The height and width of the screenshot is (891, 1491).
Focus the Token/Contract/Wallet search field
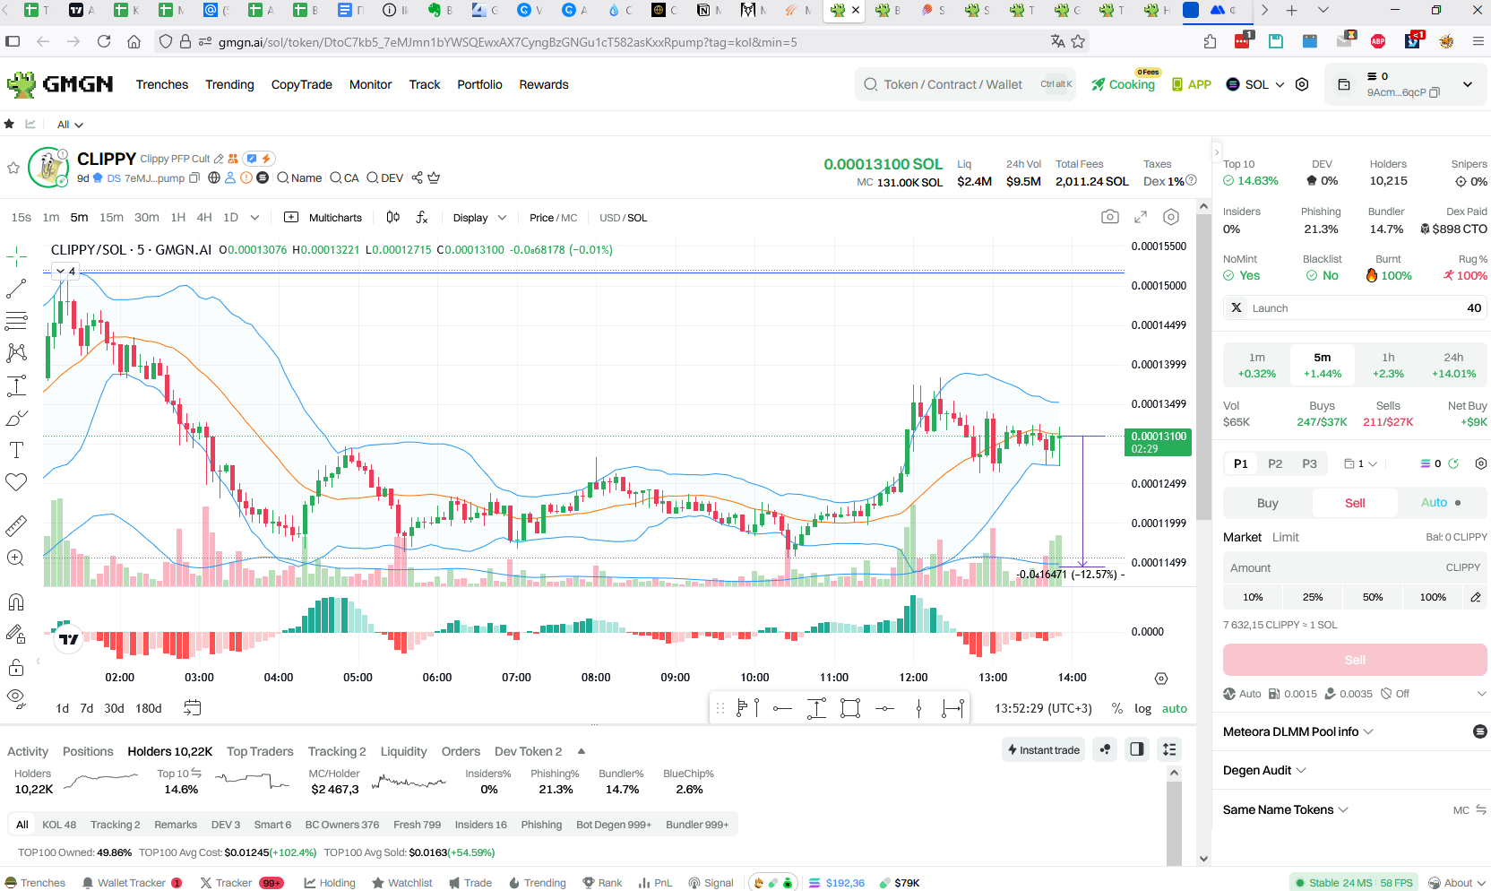click(x=965, y=84)
